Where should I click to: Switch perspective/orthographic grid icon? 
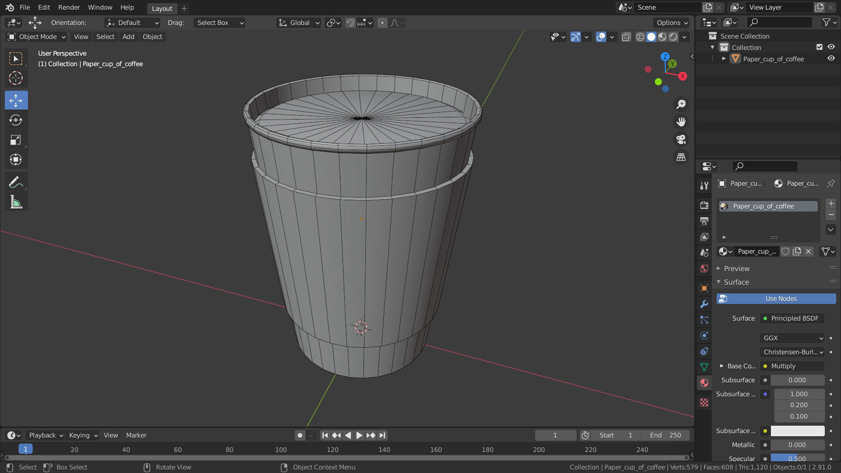tap(681, 157)
